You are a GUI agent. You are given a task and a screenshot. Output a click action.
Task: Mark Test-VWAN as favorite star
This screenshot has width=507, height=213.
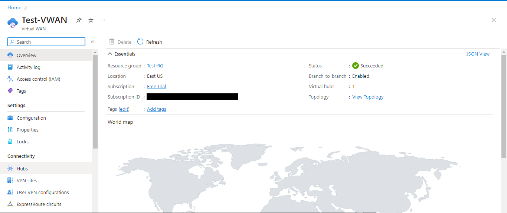pos(91,20)
